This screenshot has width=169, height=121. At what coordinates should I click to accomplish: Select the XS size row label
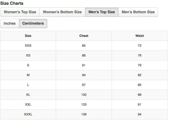(28, 55)
